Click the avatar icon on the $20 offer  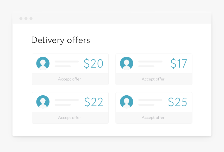[x=43, y=63]
